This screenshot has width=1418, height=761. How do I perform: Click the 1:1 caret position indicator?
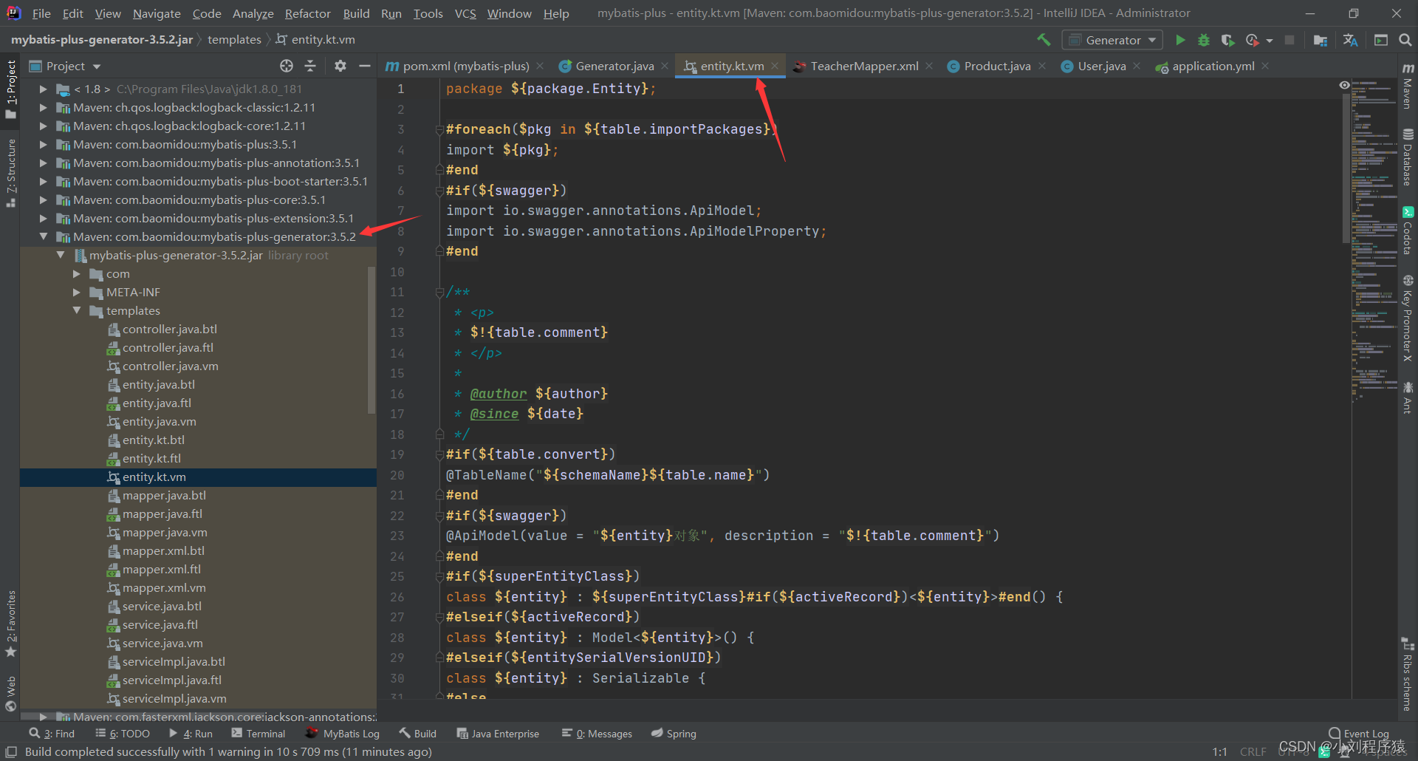tap(1219, 751)
